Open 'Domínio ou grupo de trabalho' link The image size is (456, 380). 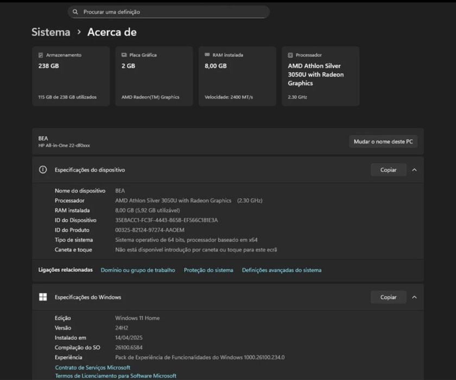pos(138,270)
